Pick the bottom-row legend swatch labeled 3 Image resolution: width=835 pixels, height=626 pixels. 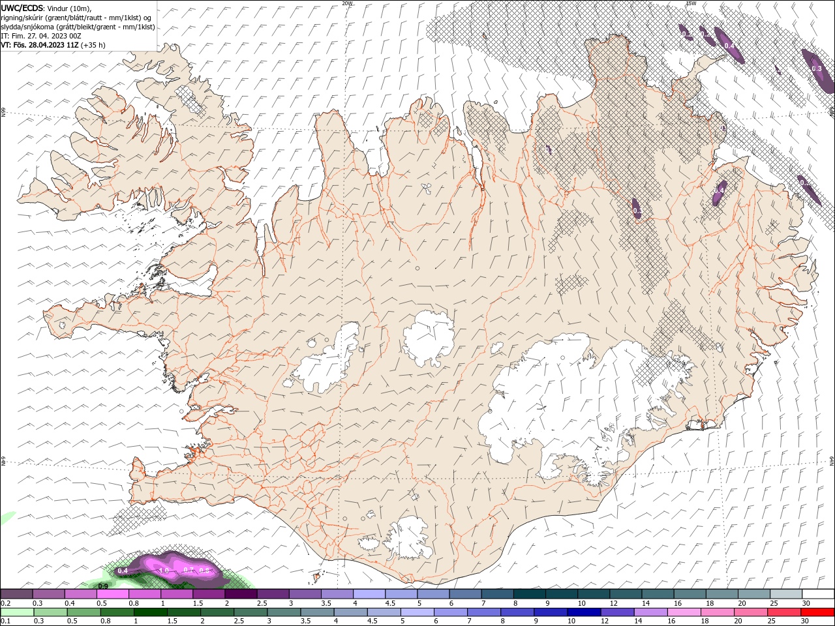tap(284, 612)
